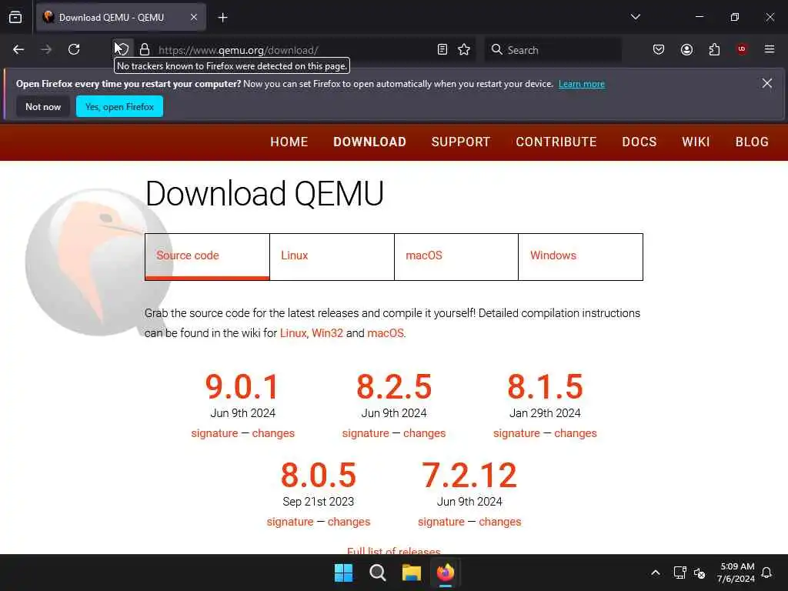
Task: Show hidden system tray icons
Action: pos(656,573)
